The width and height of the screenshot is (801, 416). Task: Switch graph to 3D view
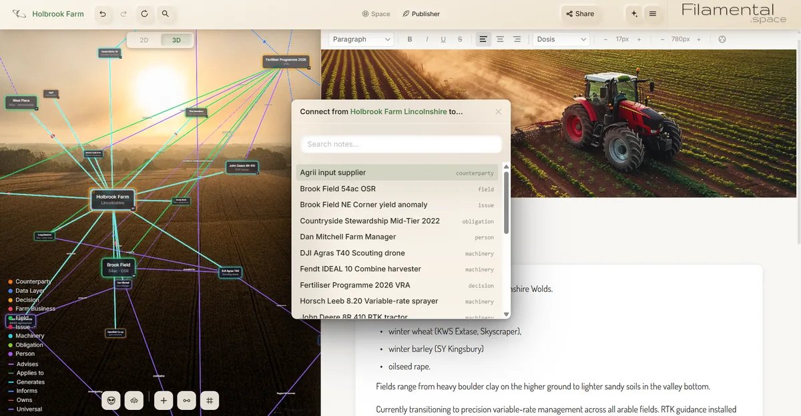176,40
